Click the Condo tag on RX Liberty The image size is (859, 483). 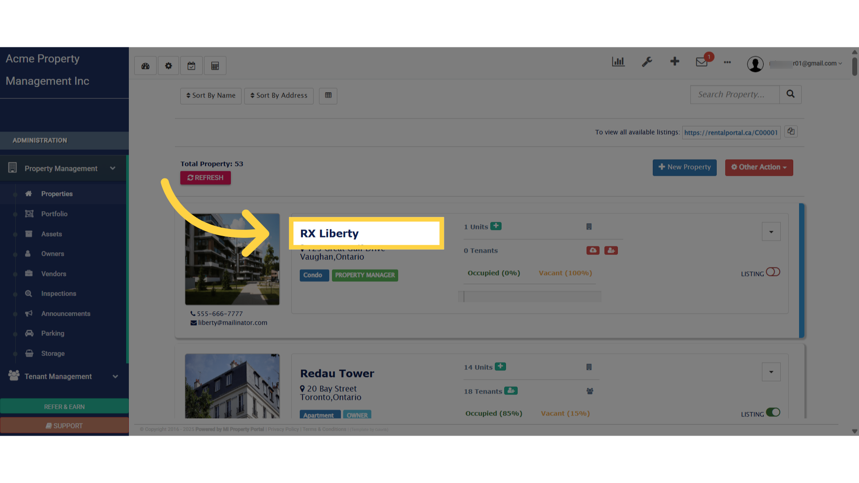click(x=314, y=275)
